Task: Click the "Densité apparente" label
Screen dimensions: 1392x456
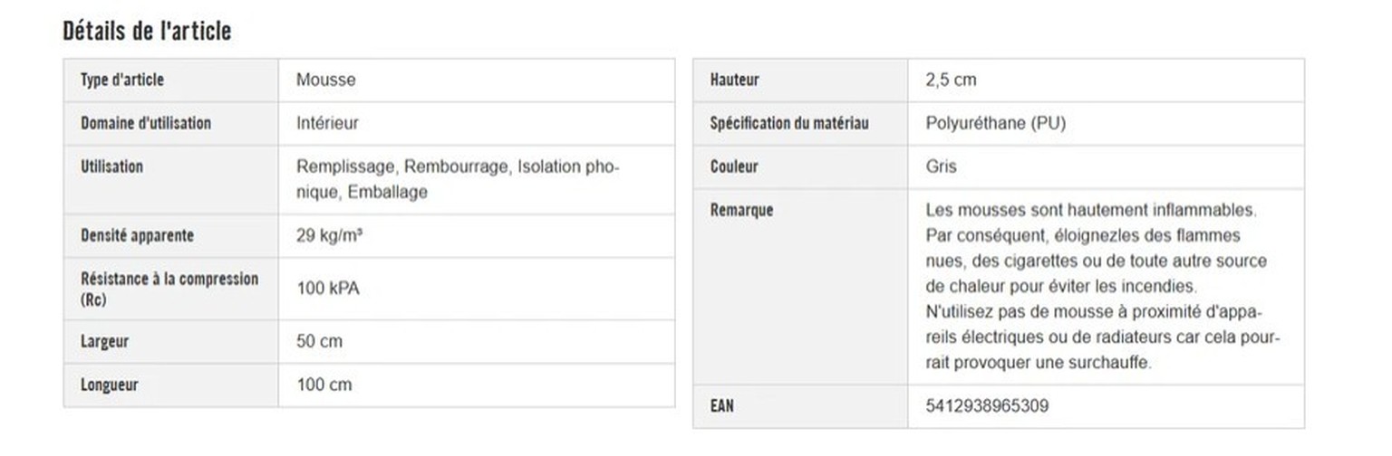Action: pyautogui.click(x=137, y=235)
